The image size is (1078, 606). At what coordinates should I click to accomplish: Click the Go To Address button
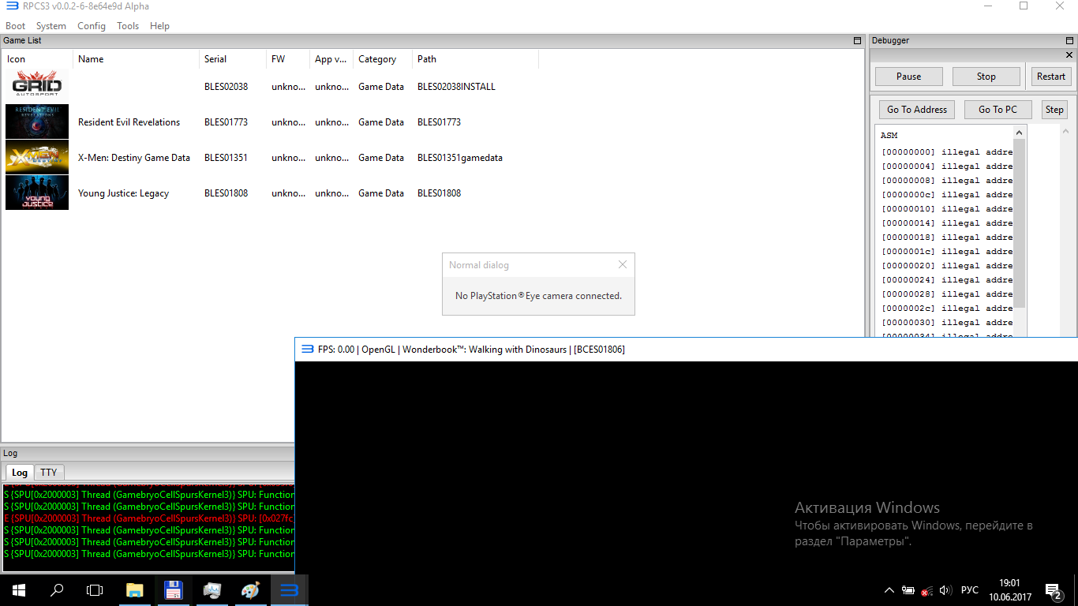point(916,110)
